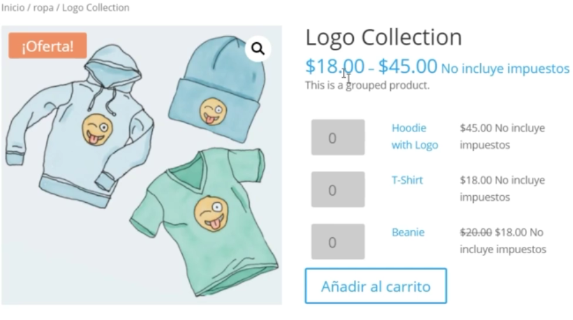Click the Añadir al carrito button
This screenshot has height=320, width=573.
(x=376, y=286)
